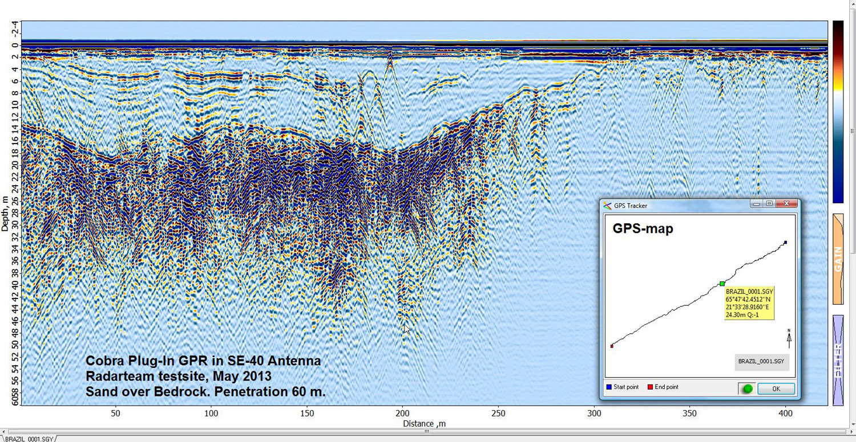This screenshot has width=856, height=442.
Task: Click the blue Start point legend square
Action: 608,387
